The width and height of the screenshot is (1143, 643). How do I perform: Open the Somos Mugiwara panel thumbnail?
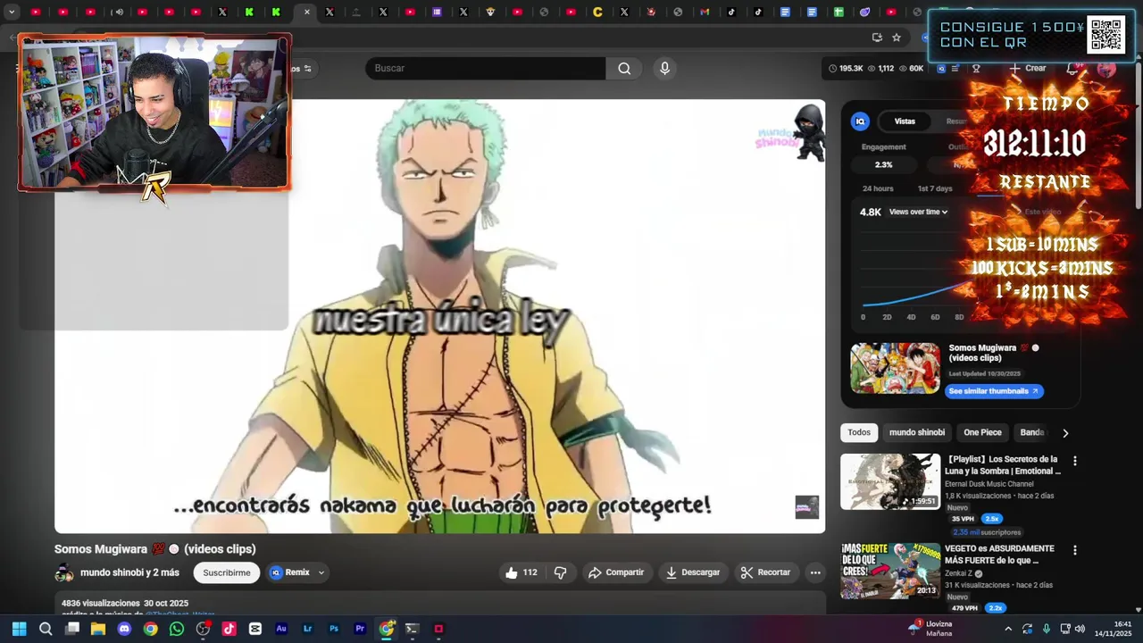click(x=895, y=368)
